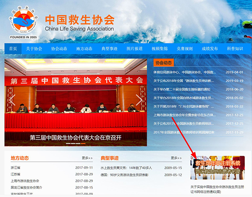Viewport: 252px width, 197px height.
Task: Click 救生员年审注册系统 banner text
Action: click(x=218, y=163)
